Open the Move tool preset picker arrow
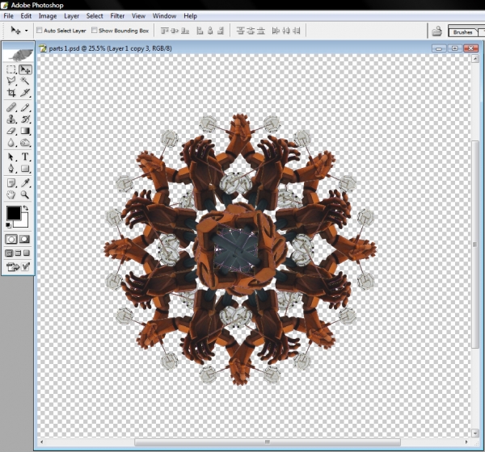 pos(27,31)
